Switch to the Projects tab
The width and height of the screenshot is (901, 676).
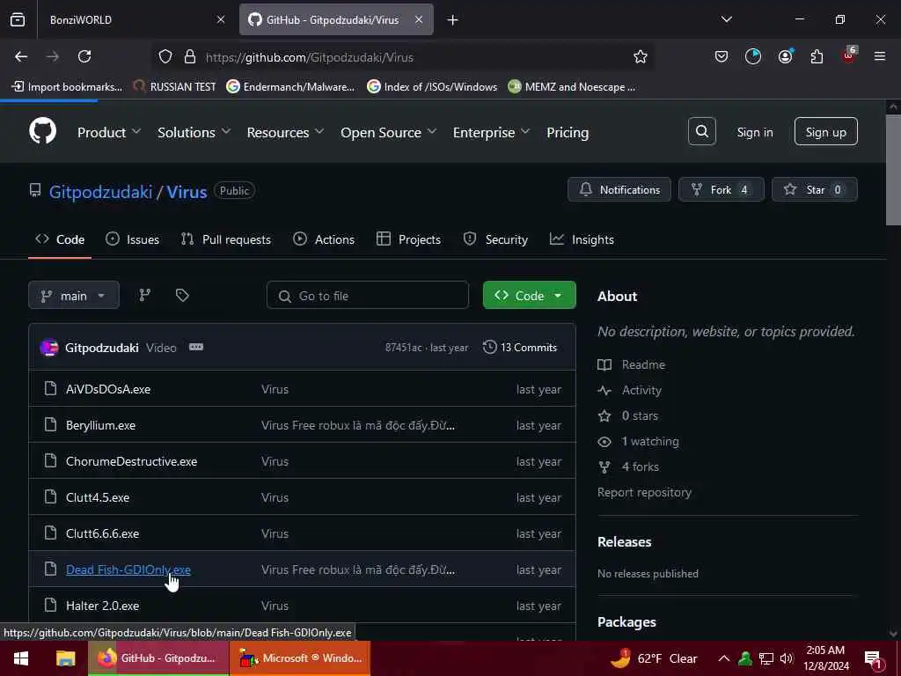pos(408,239)
